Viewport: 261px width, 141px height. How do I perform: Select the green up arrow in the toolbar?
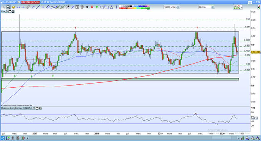tap(97, 7)
